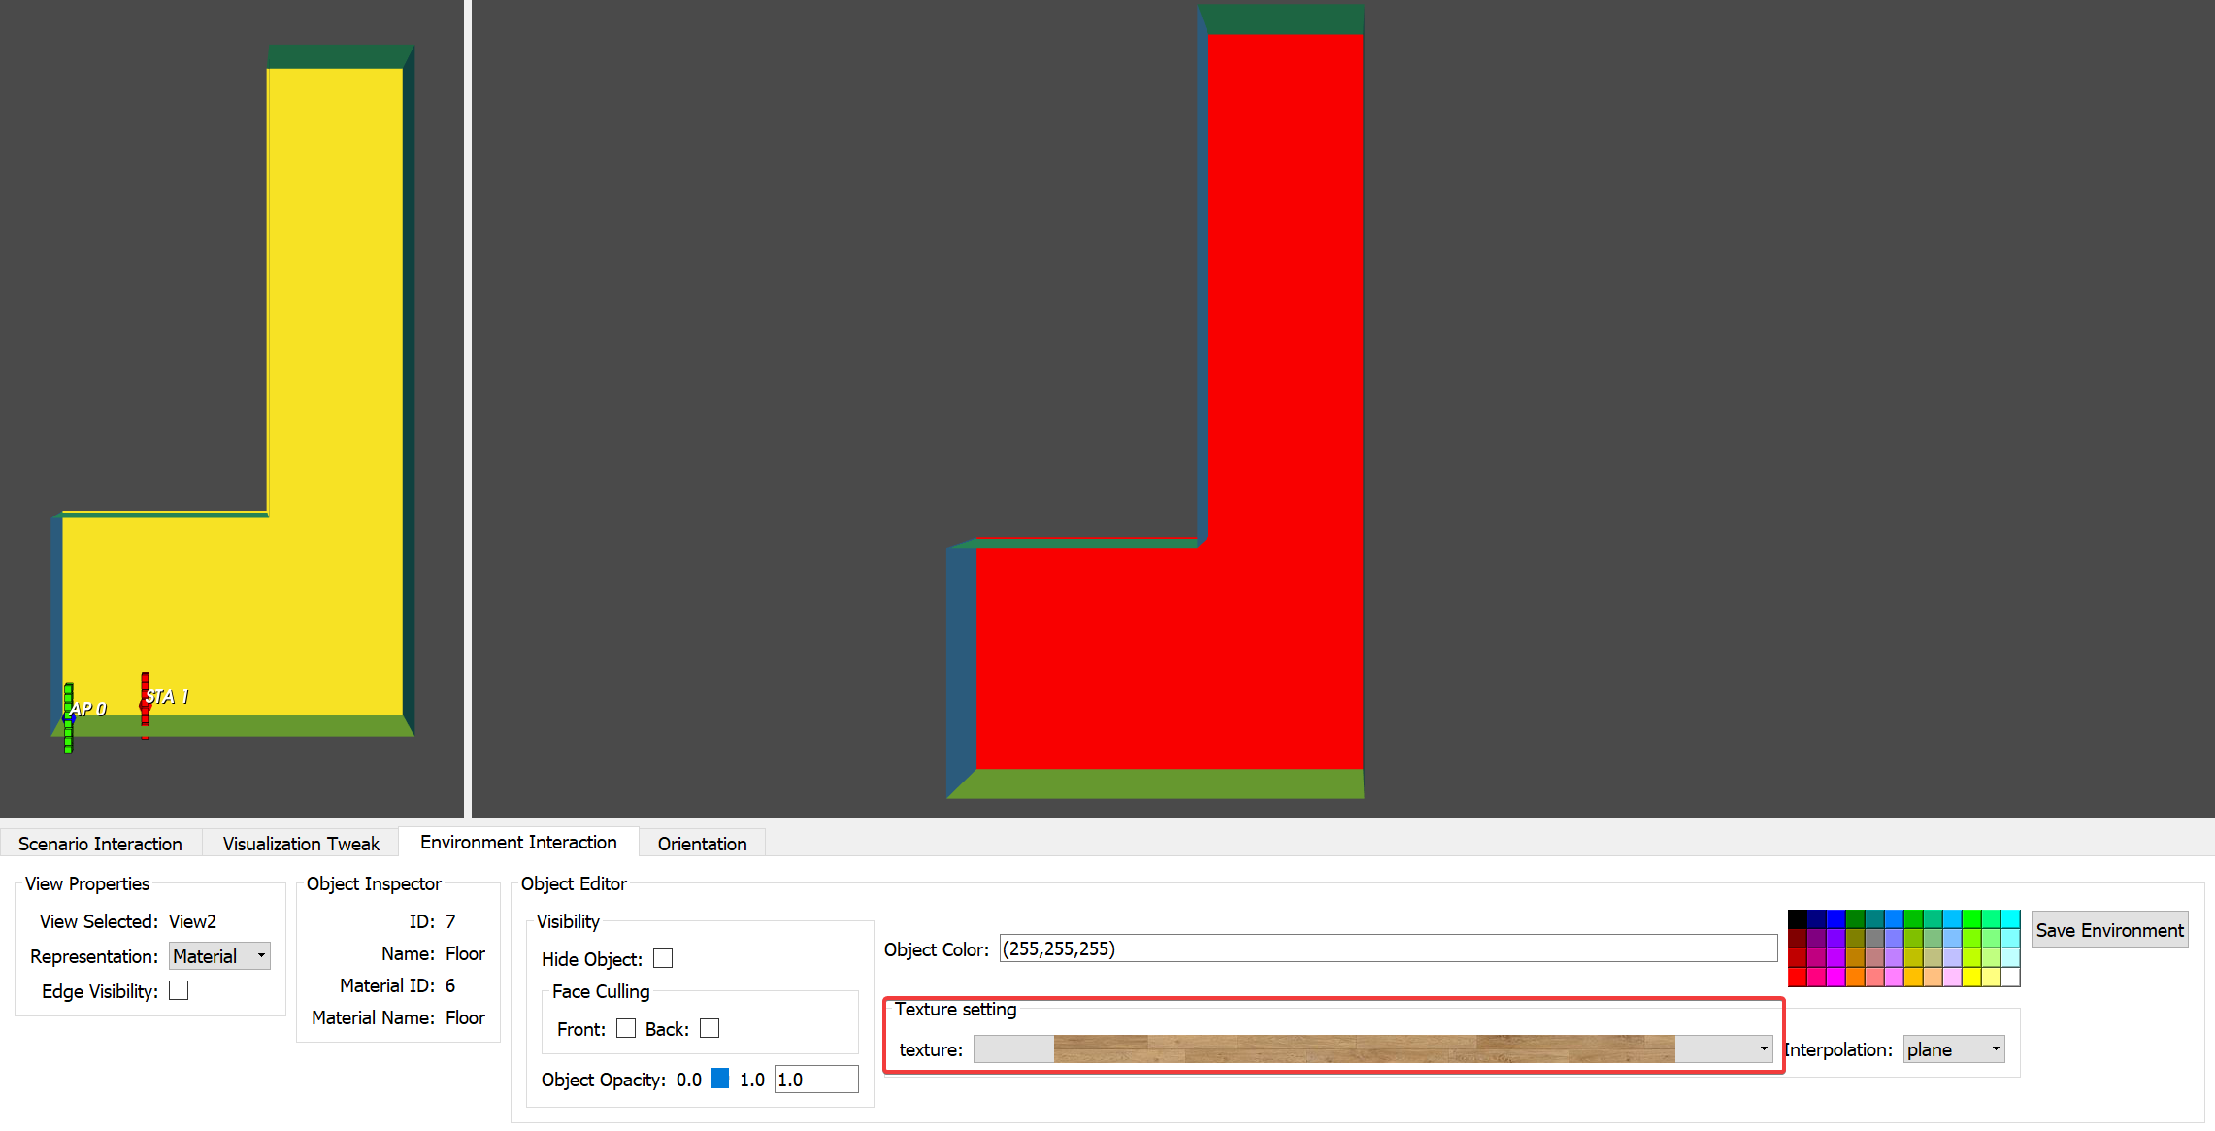Pick the white swatch in palette
2215x1131 pixels.
2009,977
